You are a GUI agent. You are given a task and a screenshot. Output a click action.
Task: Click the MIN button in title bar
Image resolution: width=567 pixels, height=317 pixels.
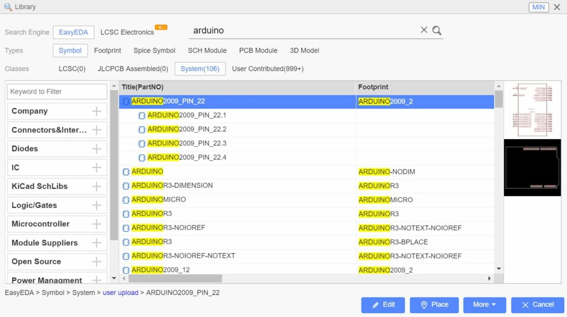(538, 7)
